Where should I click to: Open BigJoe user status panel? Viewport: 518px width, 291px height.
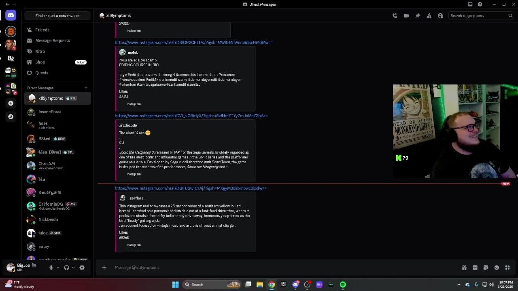point(24,267)
